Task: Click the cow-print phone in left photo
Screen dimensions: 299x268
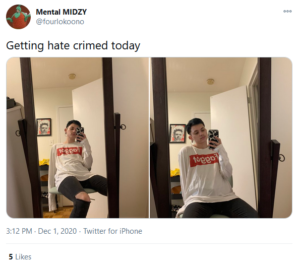Action: (x=80, y=134)
